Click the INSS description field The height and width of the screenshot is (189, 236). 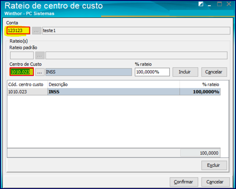coord(88,72)
